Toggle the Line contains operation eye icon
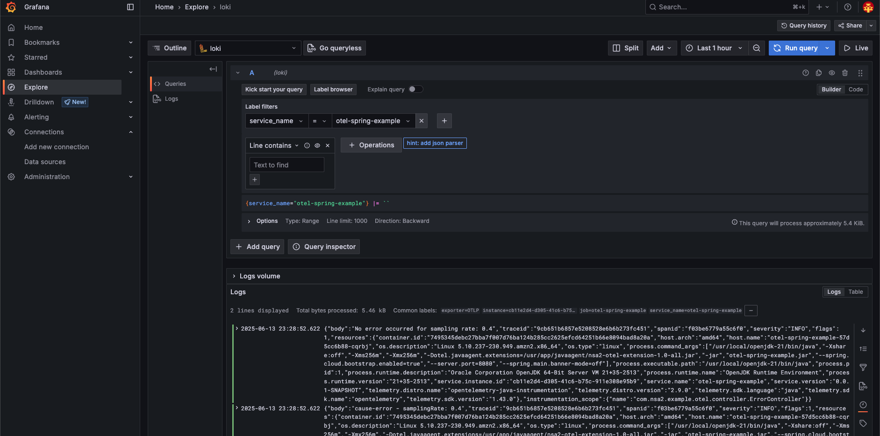 coord(317,145)
